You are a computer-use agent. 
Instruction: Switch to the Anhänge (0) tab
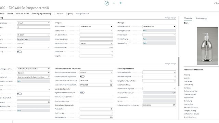click(201, 18)
